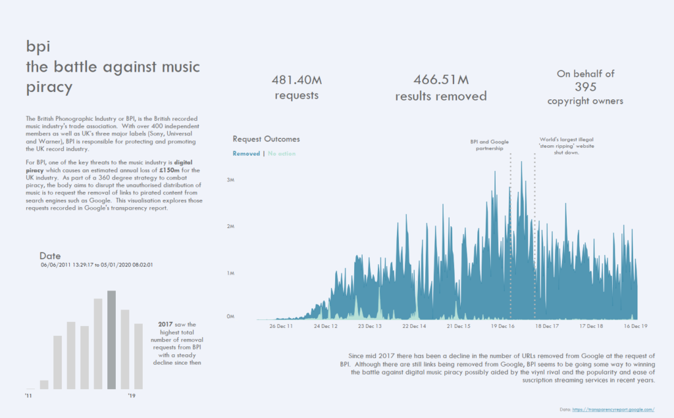Screen dimensions: 674x418
Task: Click the 466.51M results removed figure
Action: click(441, 87)
